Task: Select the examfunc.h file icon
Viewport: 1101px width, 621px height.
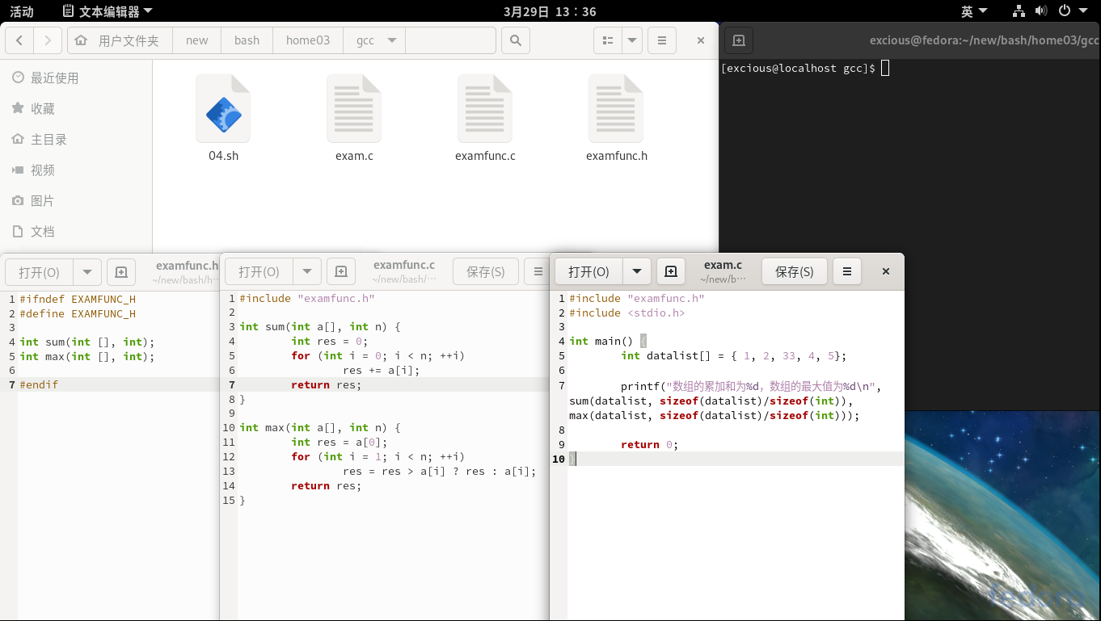Action: [x=617, y=118]
